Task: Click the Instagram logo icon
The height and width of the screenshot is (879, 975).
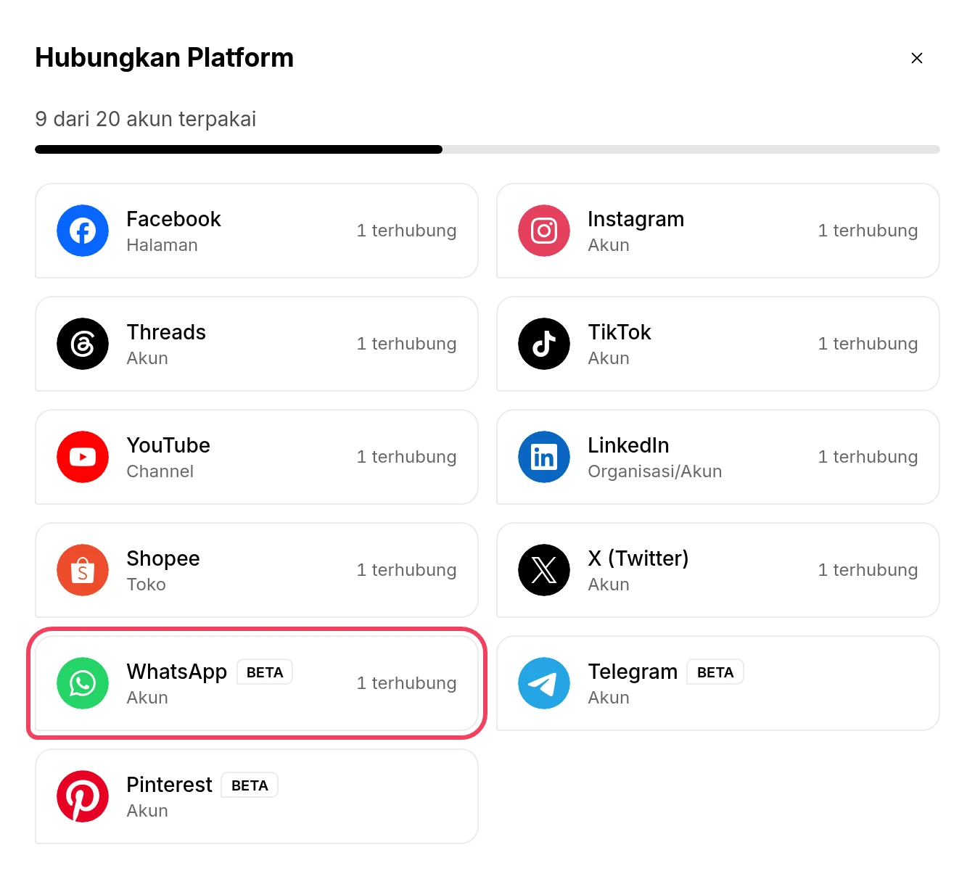Action: (544, 231)
